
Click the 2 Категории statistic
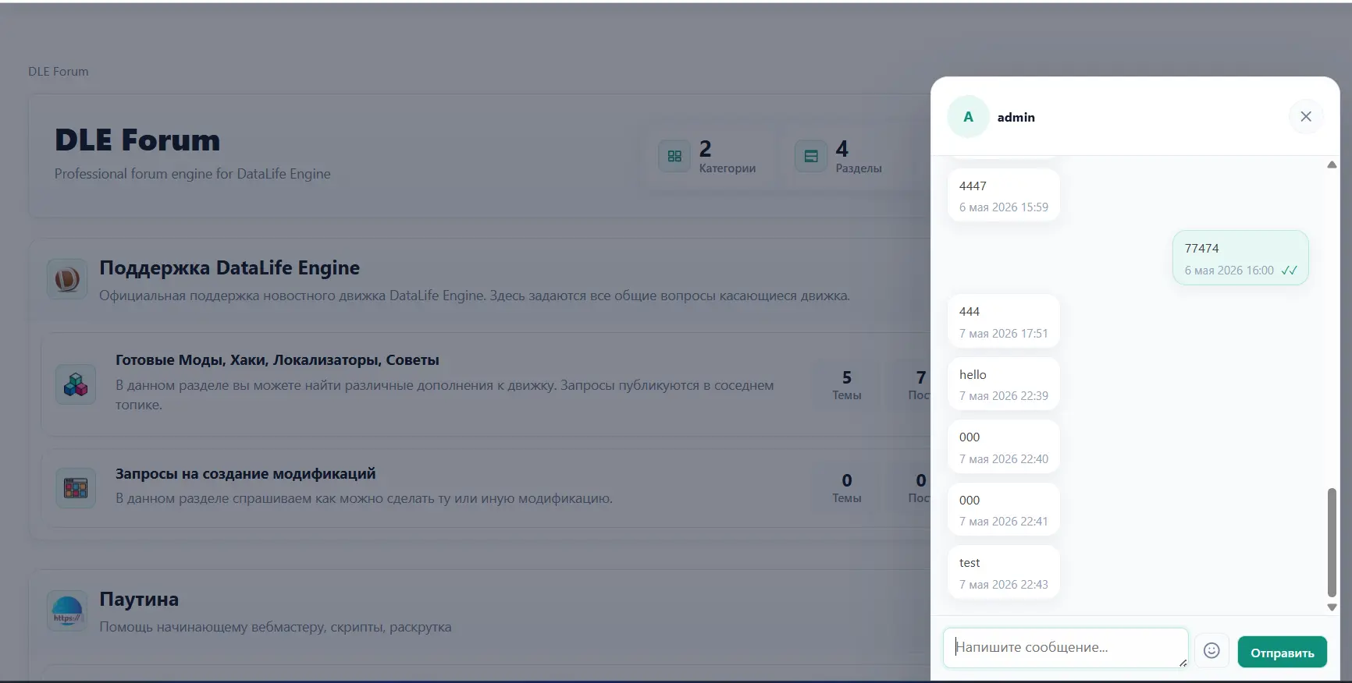[x=707, y=156]
